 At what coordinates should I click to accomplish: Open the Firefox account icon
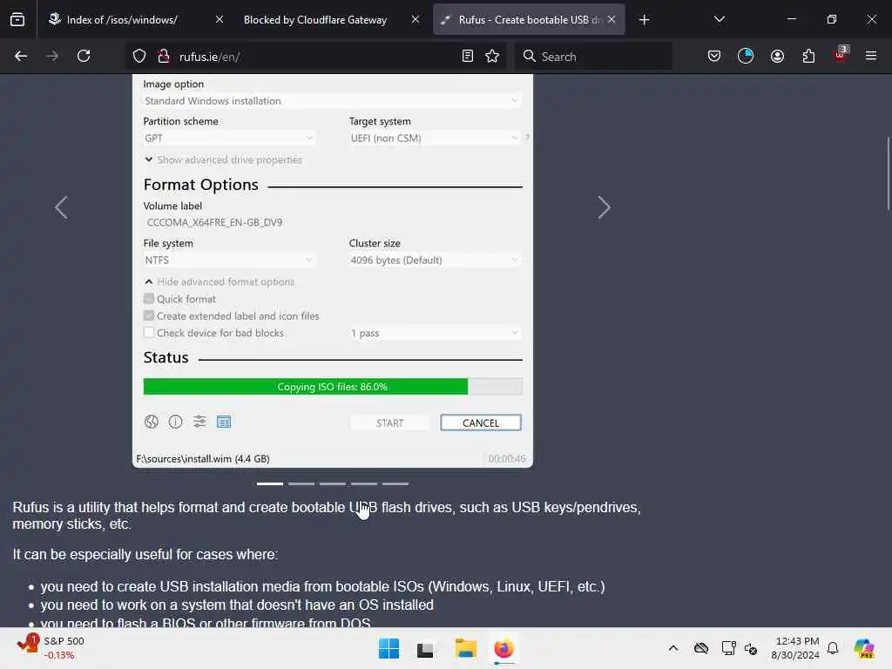tap(777, 56)
